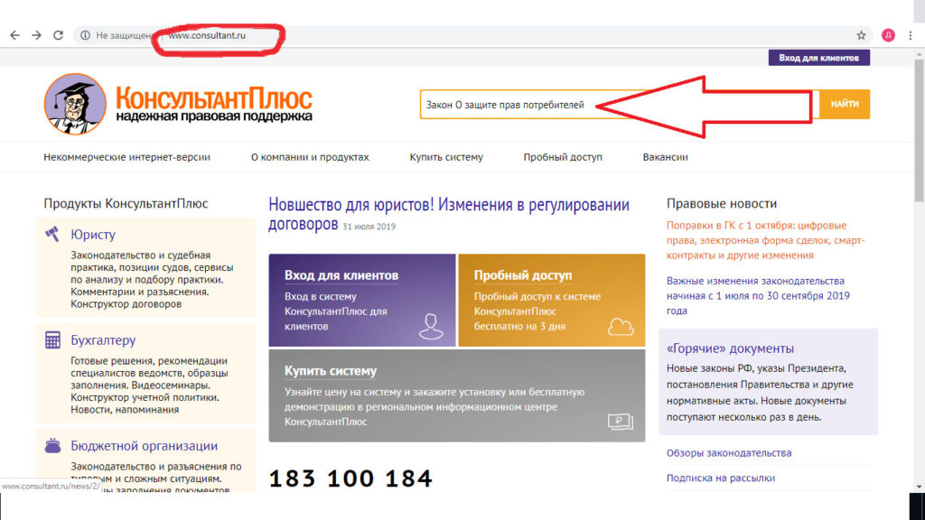The width and height of the screenshot is (925, 520).
Task: Click the purse icon beside Бюджетной организации
Action: (52, 445)
